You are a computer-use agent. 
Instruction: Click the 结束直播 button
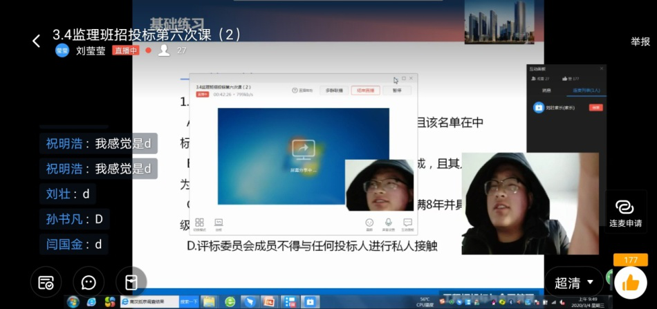point(365,90)
